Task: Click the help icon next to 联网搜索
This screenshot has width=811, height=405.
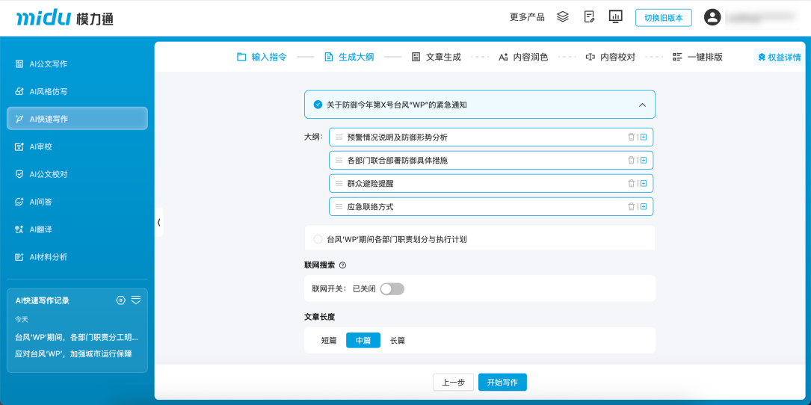Action: (x=342, y=265)
